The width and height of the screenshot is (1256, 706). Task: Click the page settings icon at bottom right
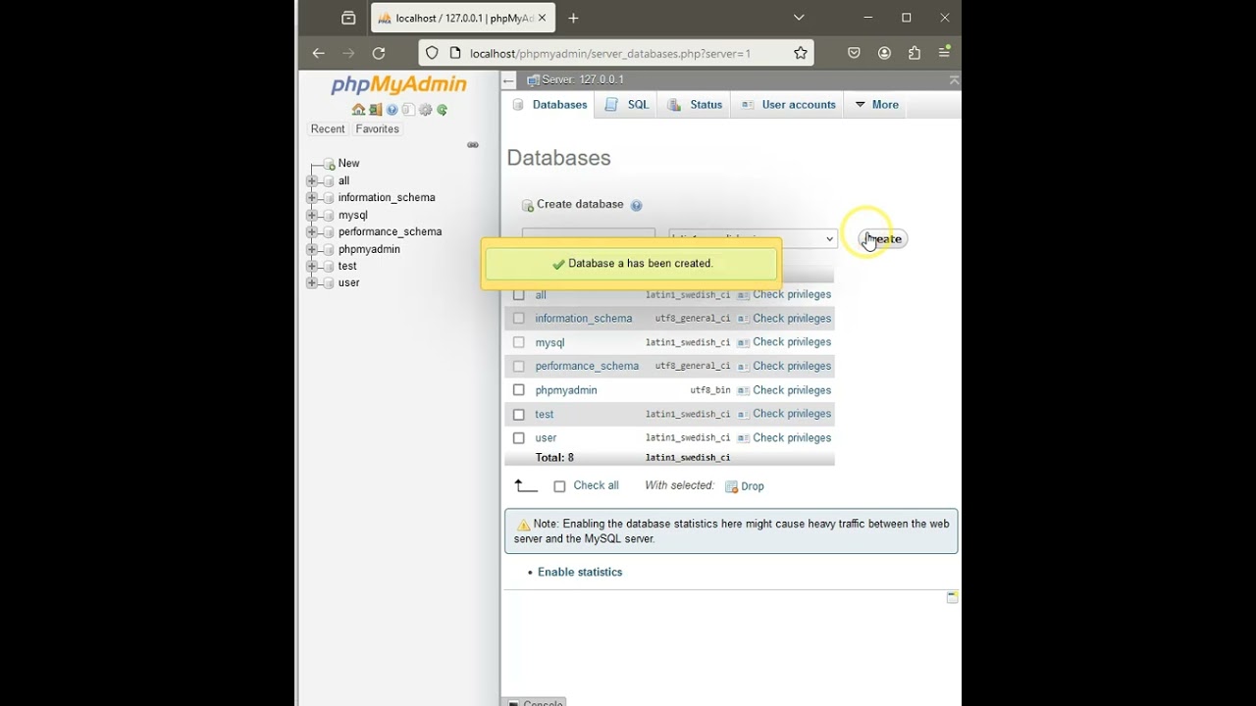click(952, 597)
